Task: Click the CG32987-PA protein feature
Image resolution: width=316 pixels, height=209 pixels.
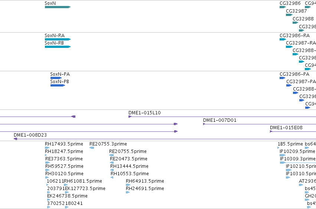Action: pyautogui.click(x=289, y=85)
